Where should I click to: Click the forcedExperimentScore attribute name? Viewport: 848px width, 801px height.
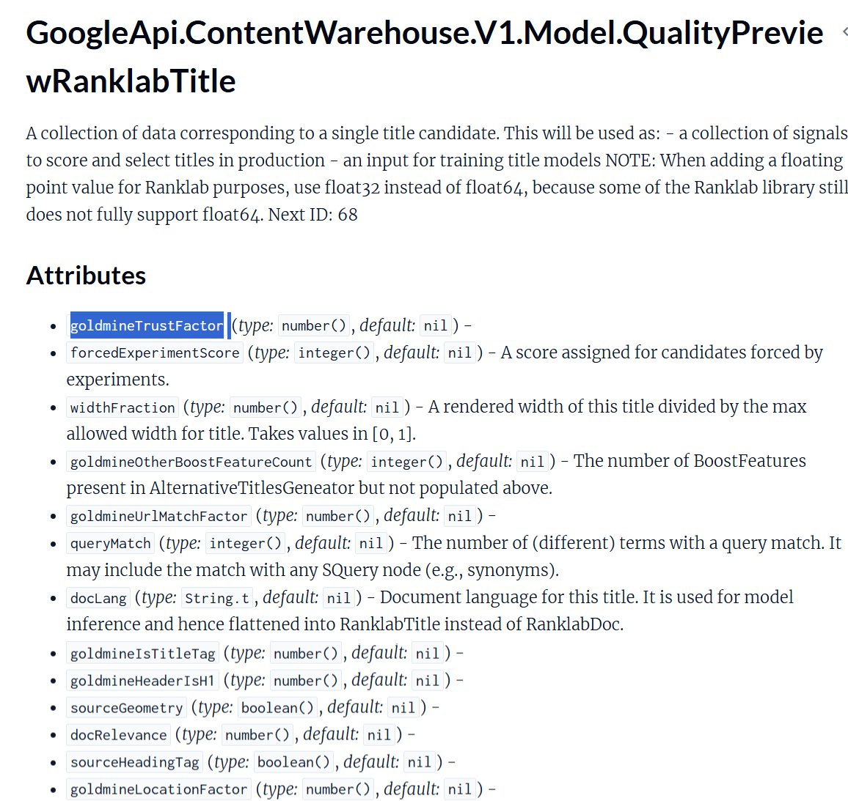(x=155, y=352)
